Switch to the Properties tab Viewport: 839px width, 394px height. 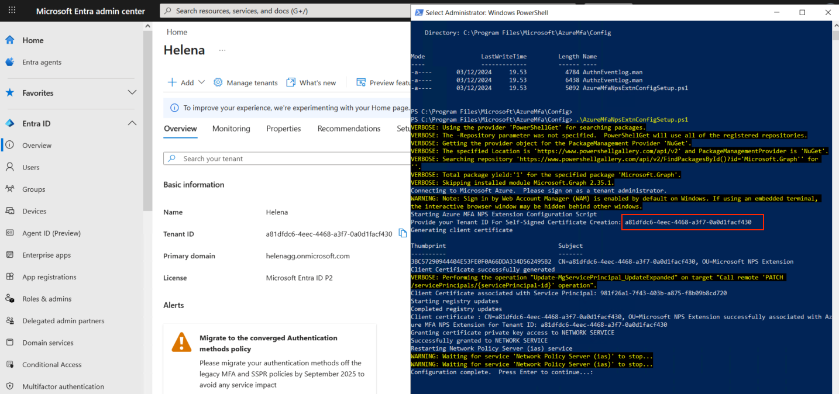[x=283, y=129]
